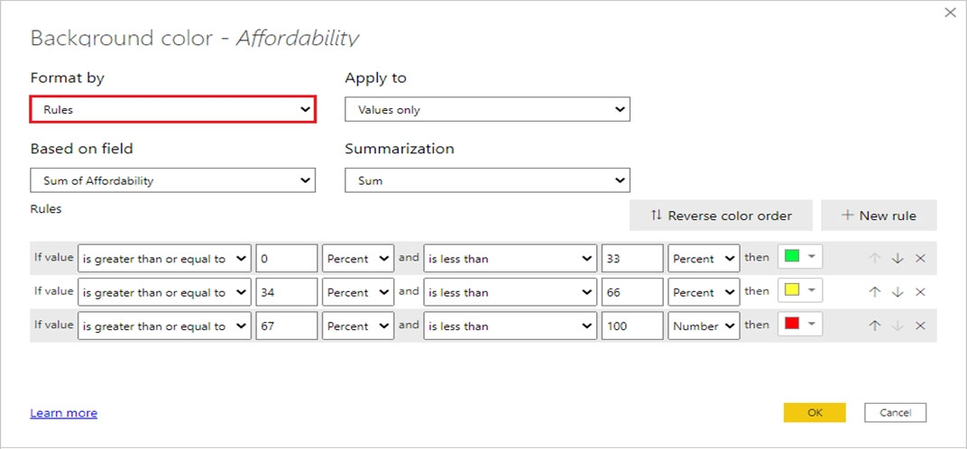The height and width of the screenshot is (449, 967).
Task: Open Percent unit dropdown next to value 0
Action: click(358, 259)
